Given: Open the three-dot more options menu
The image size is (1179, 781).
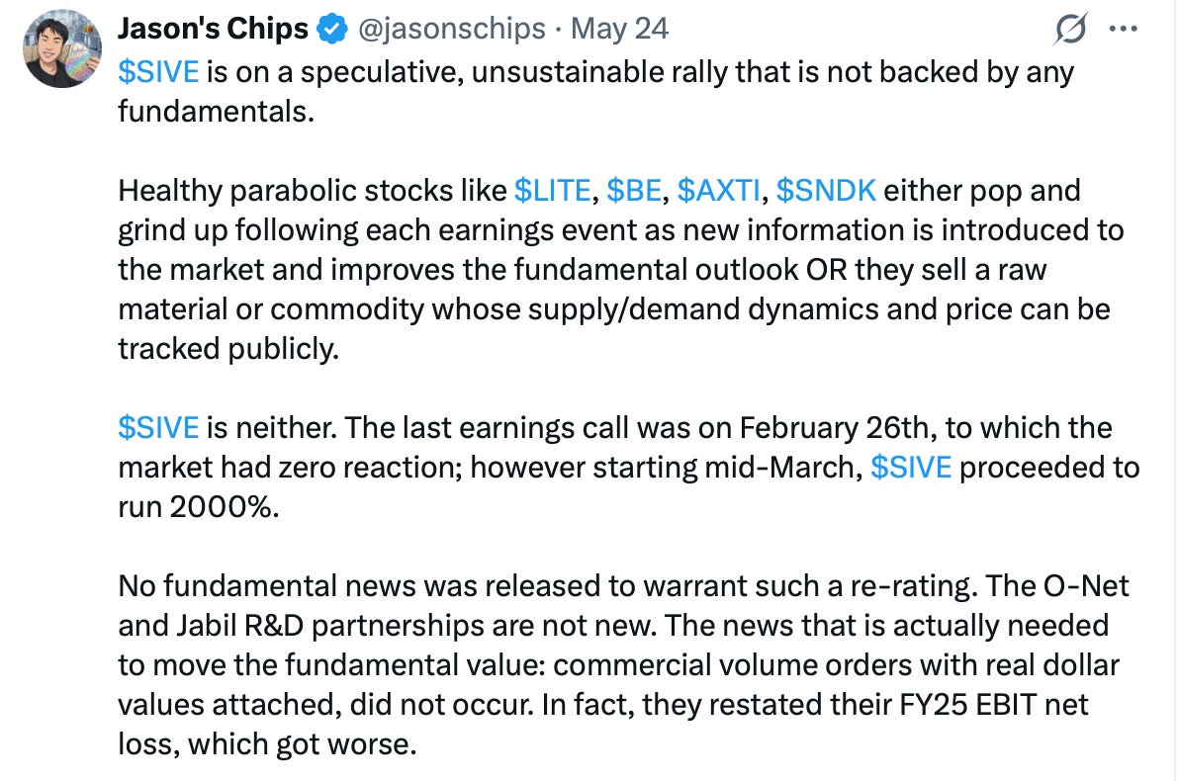Looking at the screenshot, I should (x=1123, y=30).
